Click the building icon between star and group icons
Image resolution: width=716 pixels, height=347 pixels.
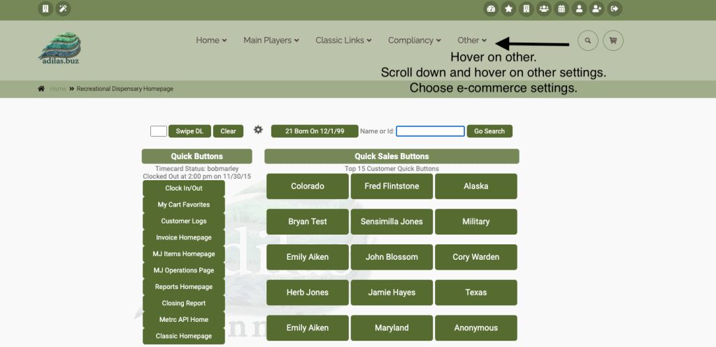click(526, 8)
